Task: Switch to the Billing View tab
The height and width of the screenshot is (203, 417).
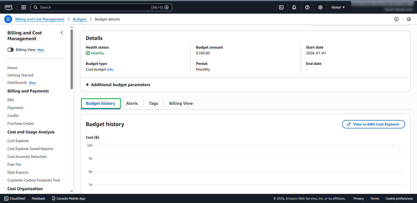Action: tap(181, 103)
